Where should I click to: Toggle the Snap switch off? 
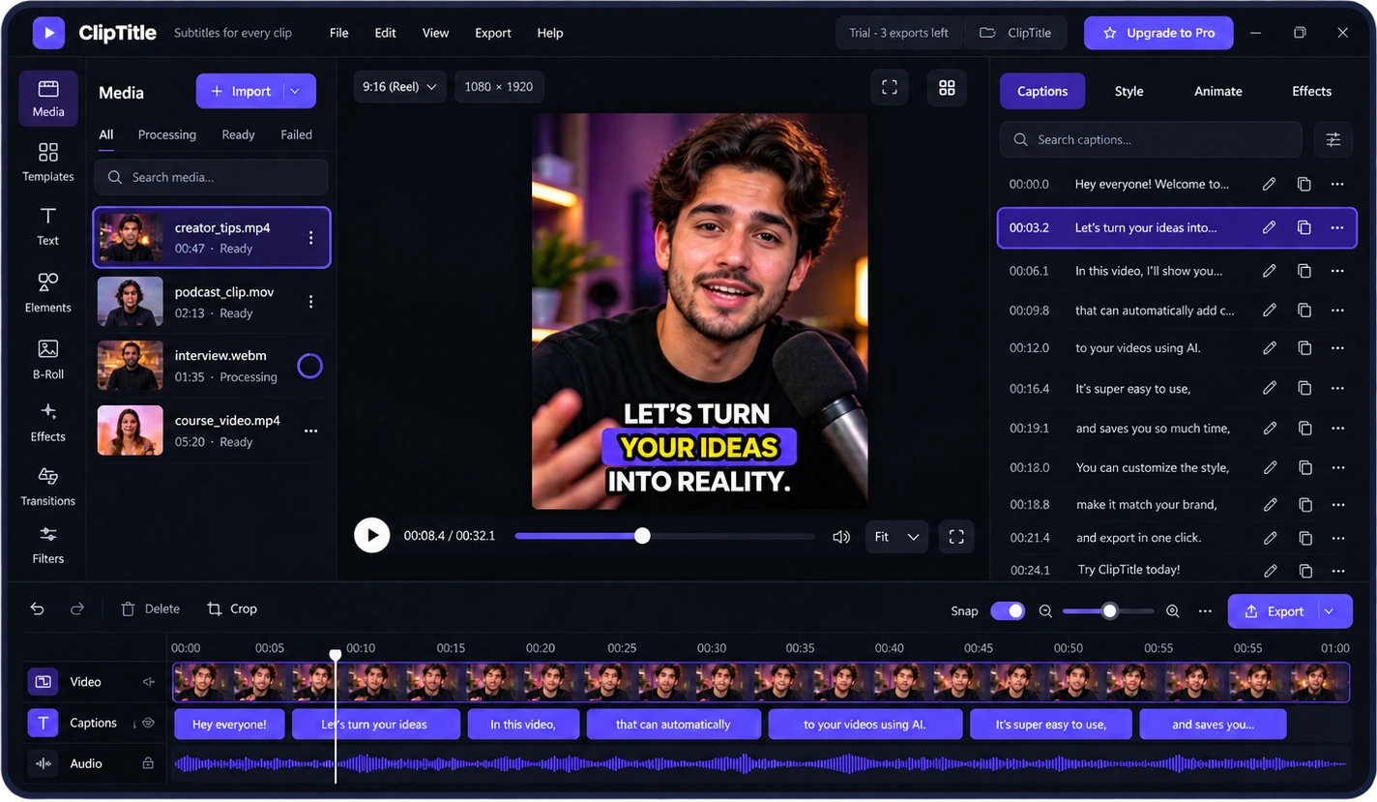tap(1008, 611)
